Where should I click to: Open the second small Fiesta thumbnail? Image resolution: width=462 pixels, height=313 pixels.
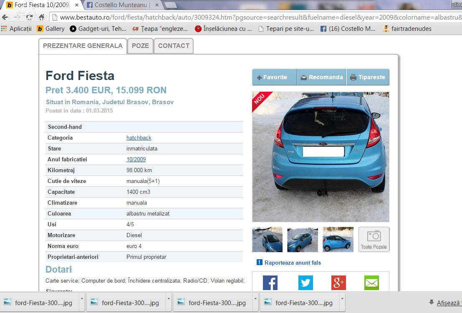(303, 240)
